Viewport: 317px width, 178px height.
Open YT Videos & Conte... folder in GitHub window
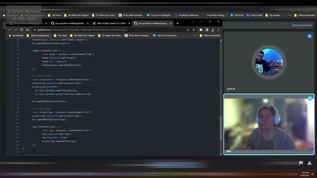point(110,36)
